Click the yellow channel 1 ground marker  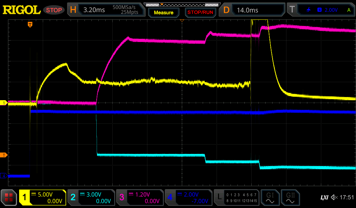point(4,103)
